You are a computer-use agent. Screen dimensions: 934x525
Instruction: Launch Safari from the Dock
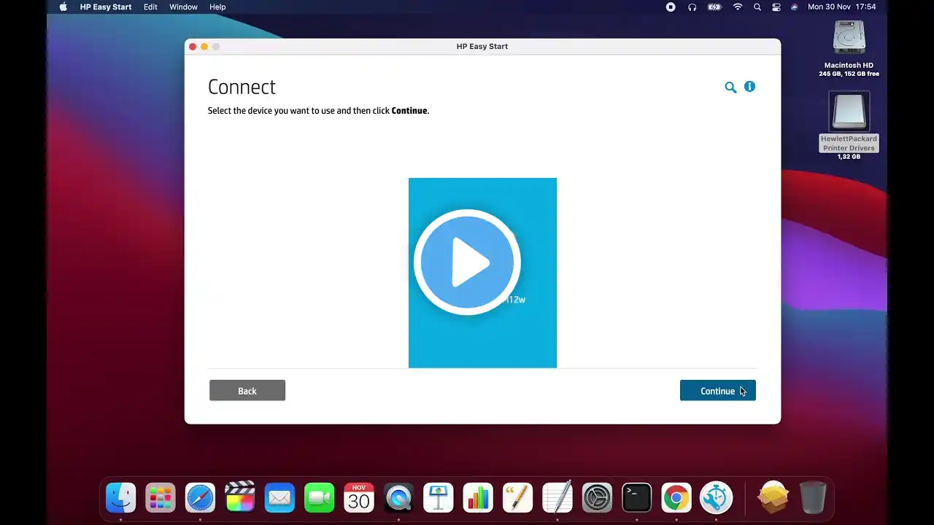(x=200, y=498)
